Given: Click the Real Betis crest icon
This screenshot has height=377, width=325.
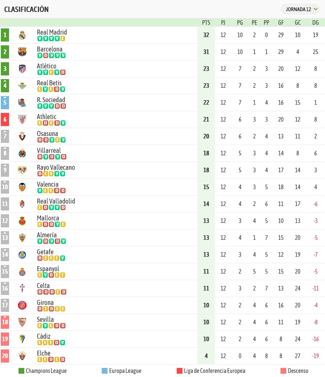Looking at the screenshot, I should pos(22,86).
